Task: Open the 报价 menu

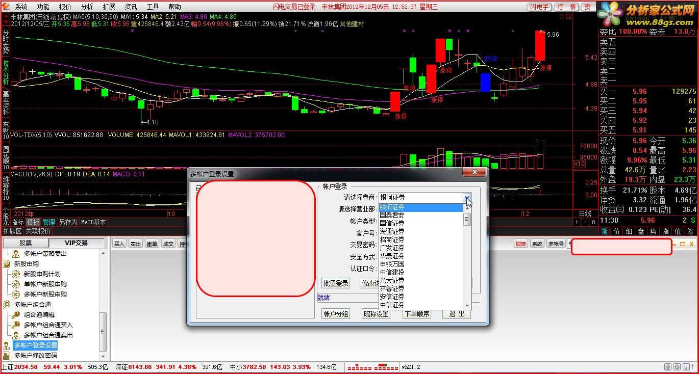Action: [x=65, y=7]
